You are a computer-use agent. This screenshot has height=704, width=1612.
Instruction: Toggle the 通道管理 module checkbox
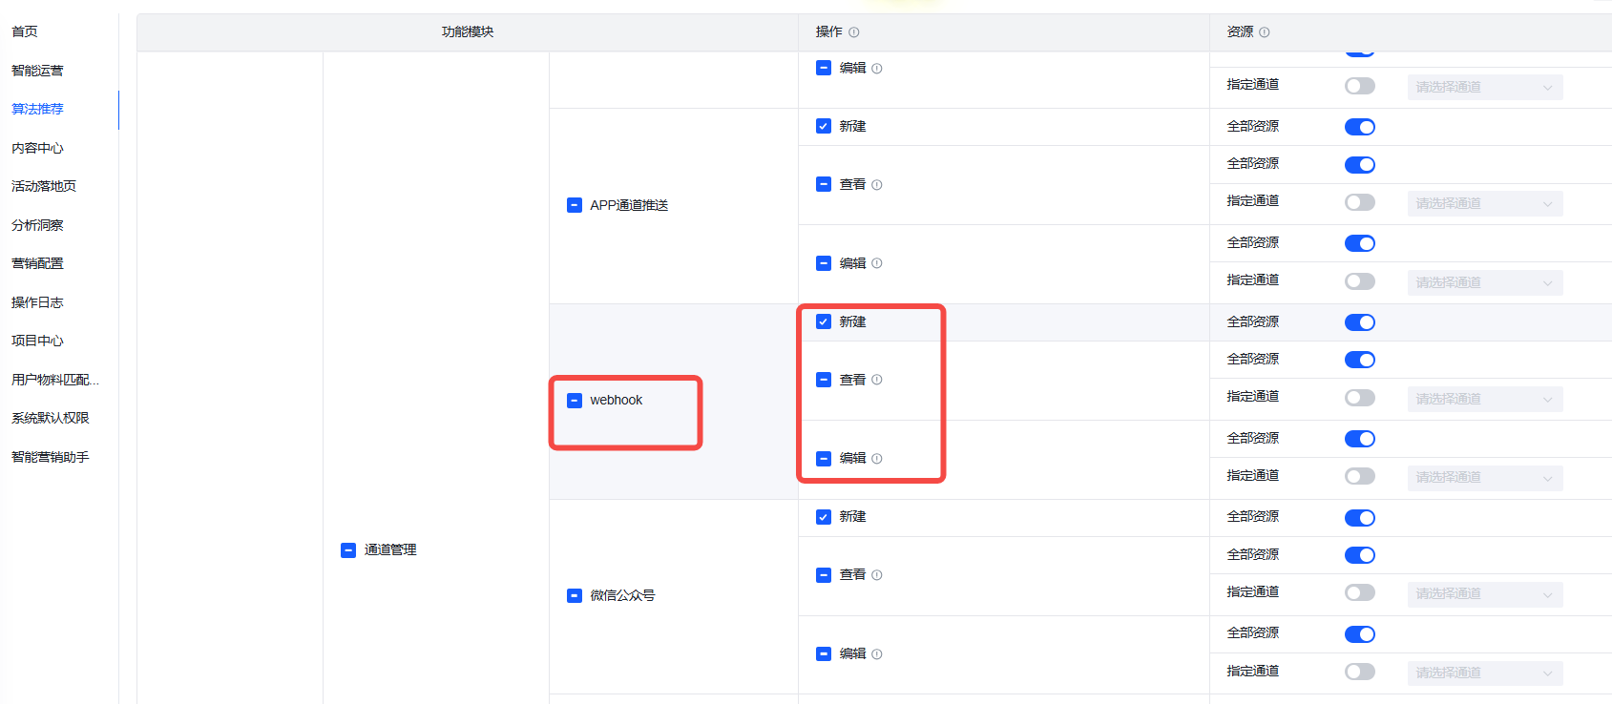tap(348, 550)
